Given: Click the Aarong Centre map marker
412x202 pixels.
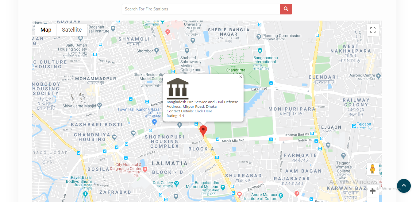Looking at the screenshot, I should (378, 76).
